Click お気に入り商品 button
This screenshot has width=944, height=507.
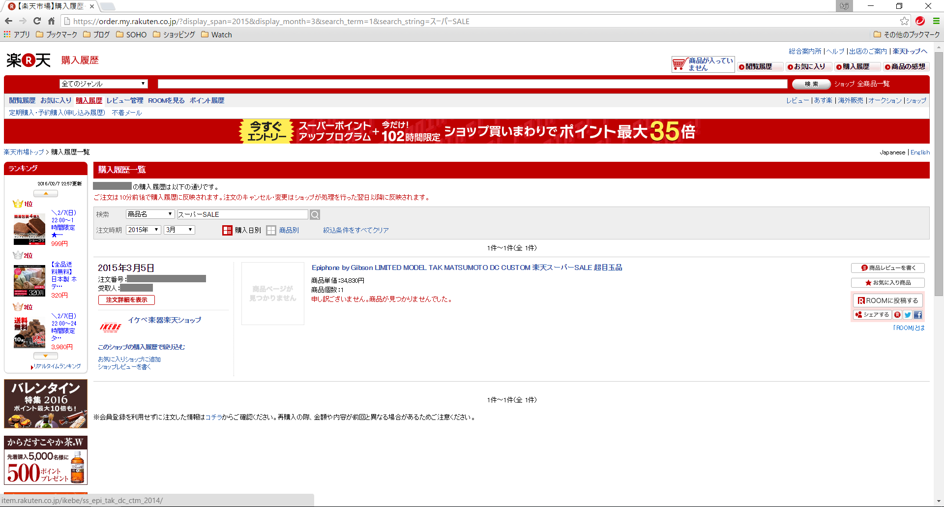(888, 283)
